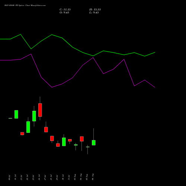Select the green candle for 22 Jul

(x=28, y=127)
